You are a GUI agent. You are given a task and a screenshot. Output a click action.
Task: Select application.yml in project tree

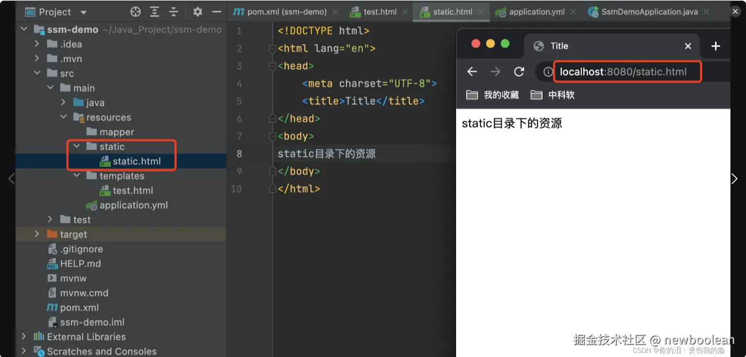127,205
